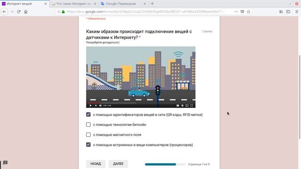
Task: Toggle video subtitles icon
Action: [178, 105]
